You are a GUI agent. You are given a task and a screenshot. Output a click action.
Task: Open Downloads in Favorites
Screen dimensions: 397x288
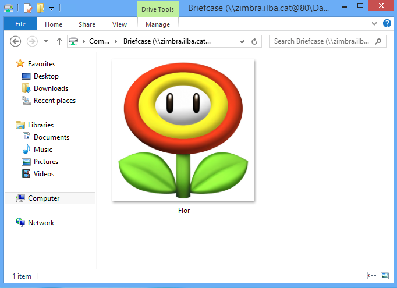tap(51, 88)
